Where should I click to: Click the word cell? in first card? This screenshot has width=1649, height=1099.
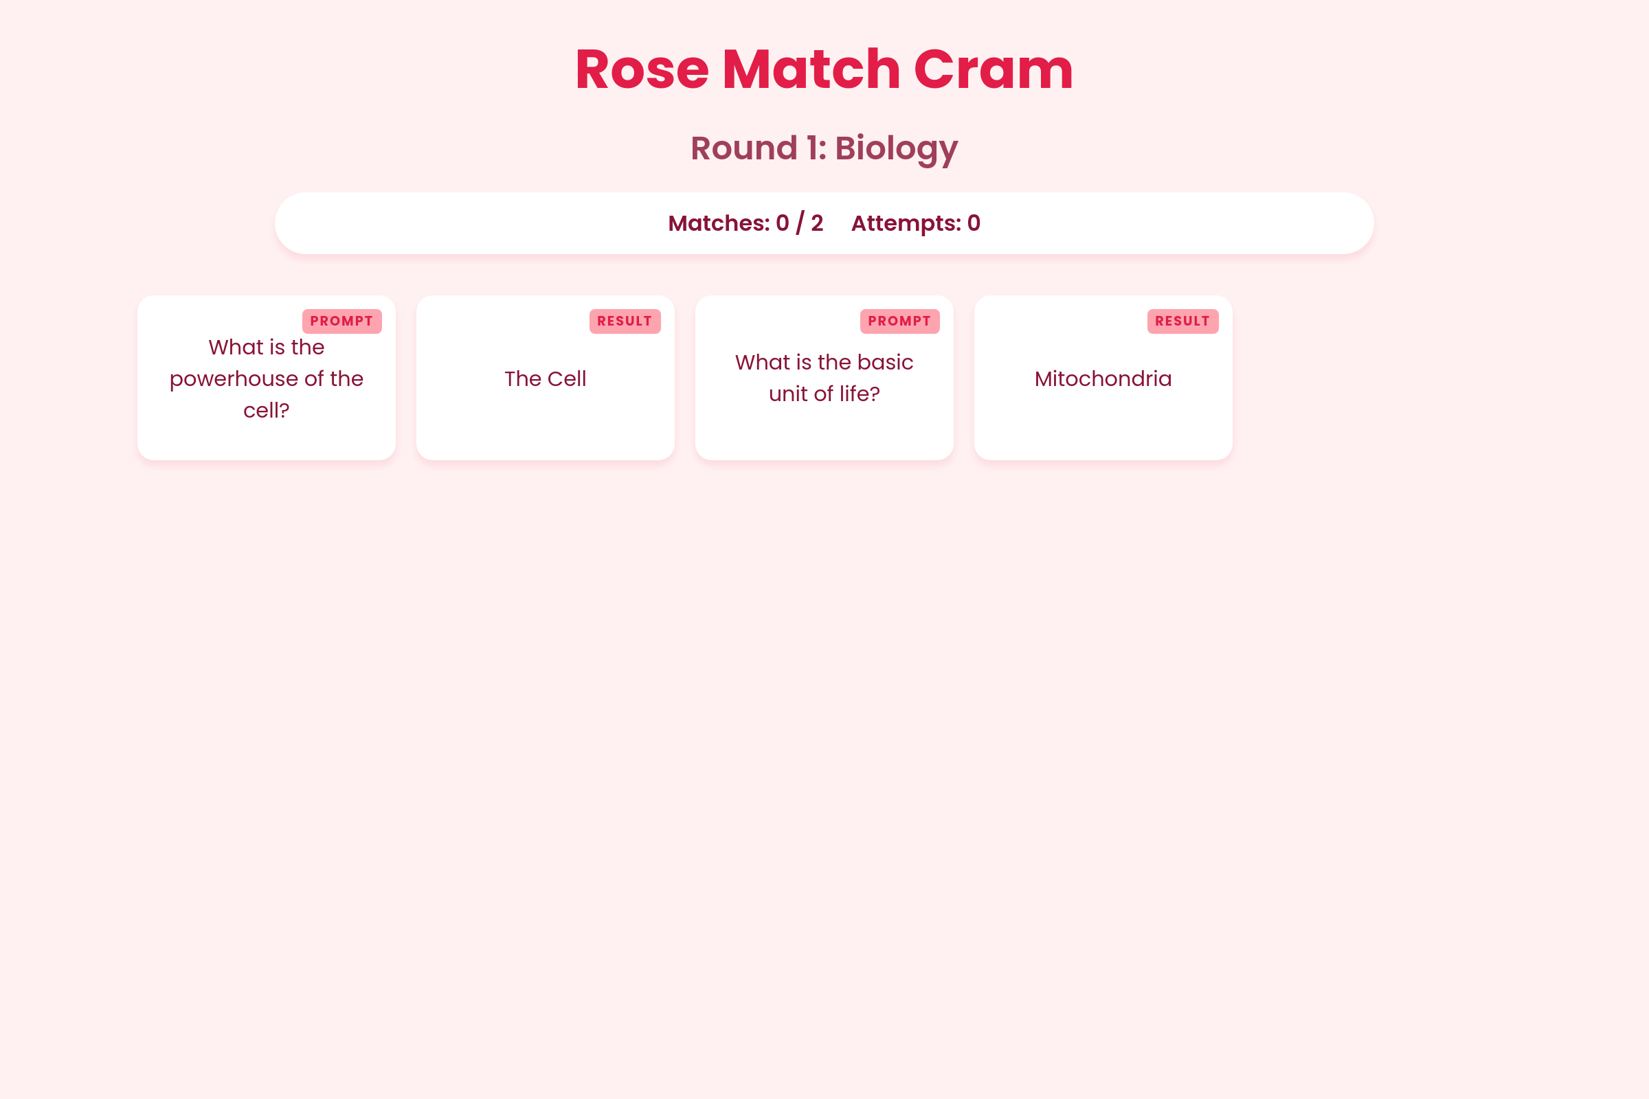click(x=267, y=410)
